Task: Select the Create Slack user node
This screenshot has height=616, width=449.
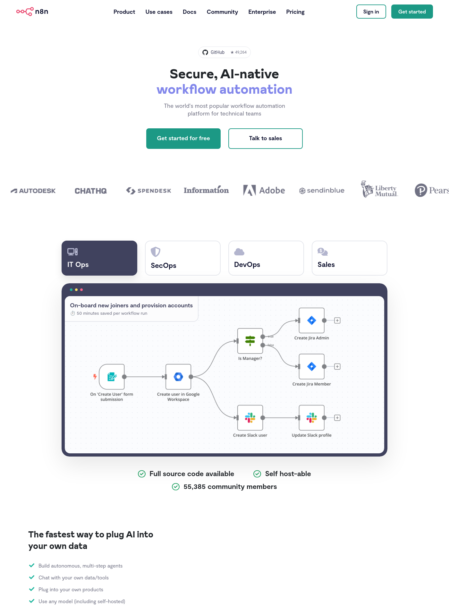Action: 250,418
